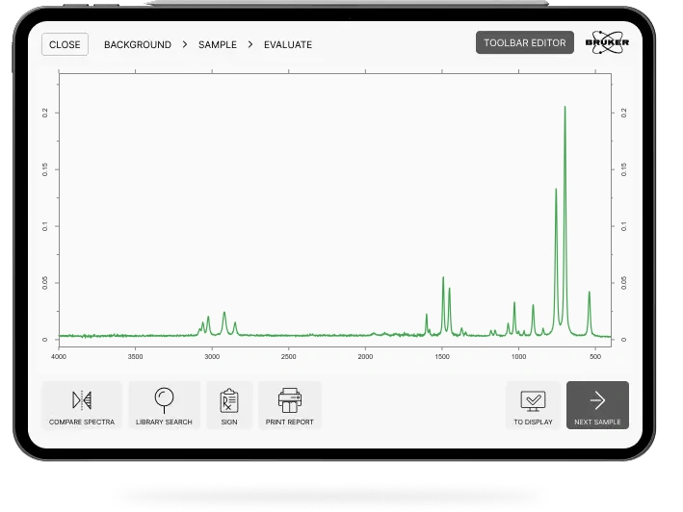Open the Toolbar Editor
The width and height of the screenshot is (683, 512).
[x=525, y=42]
